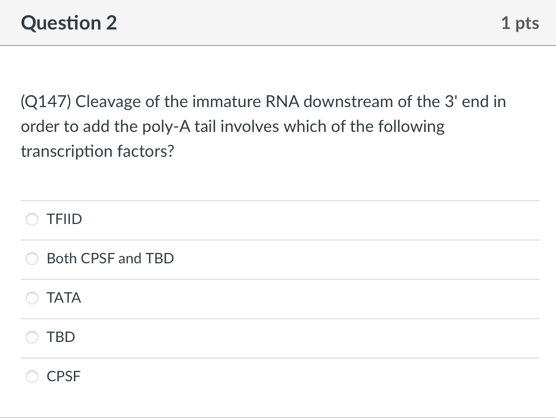Select the TATA answer option
The height and width of the screenshot is (418, 556).
32,298
